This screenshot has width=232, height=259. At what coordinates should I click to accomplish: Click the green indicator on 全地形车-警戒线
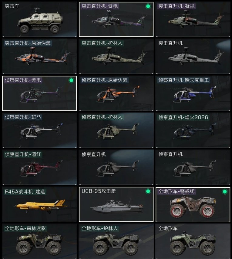point(225,192)
